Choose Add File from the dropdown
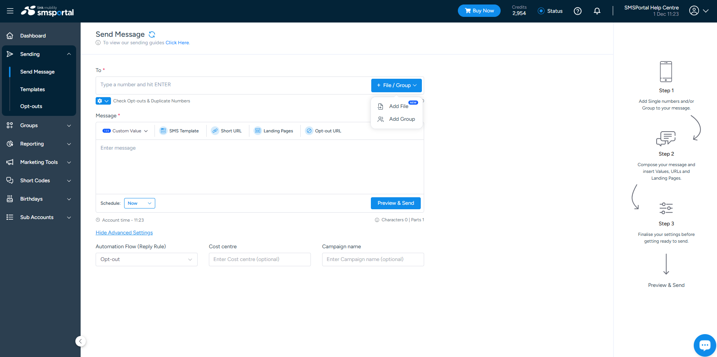Screen dimensions: 717x357 [x=397, y=106]
